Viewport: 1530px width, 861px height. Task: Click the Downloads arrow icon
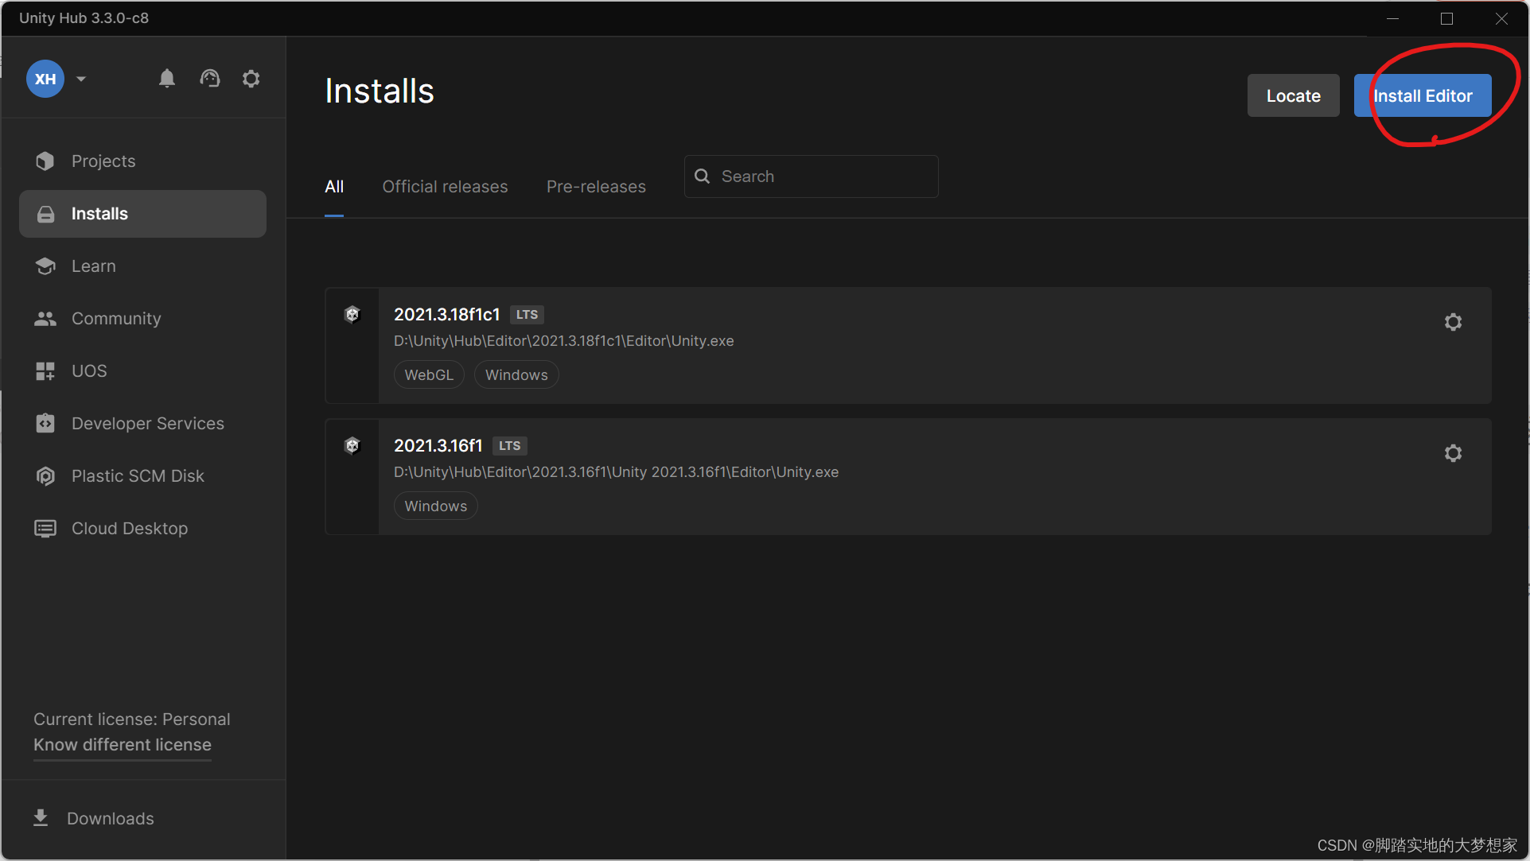(x=41, y=818)
